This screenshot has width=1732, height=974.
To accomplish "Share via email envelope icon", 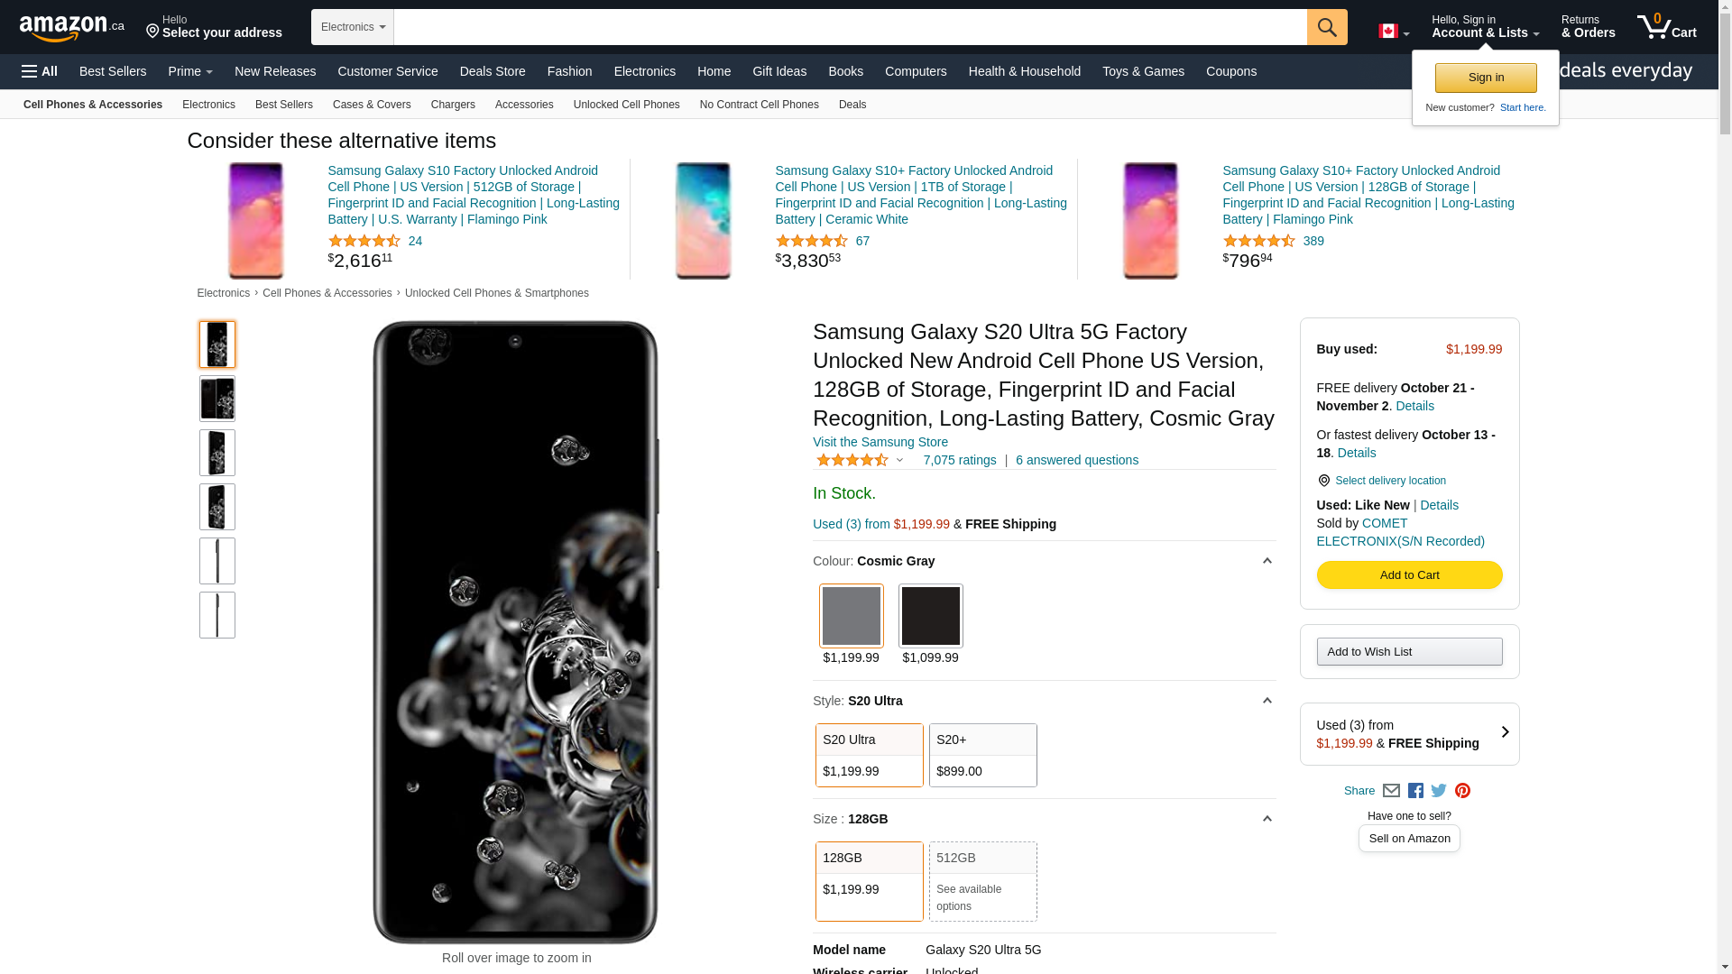I will tap(1391, 791).
